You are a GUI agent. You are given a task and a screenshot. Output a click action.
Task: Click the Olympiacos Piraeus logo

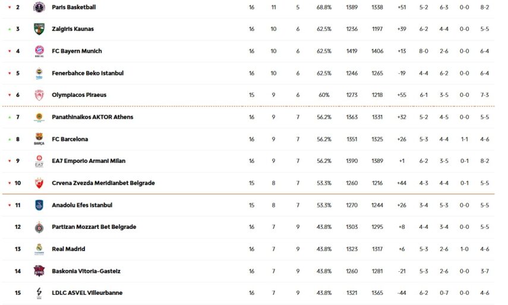(x=39, y=95)
